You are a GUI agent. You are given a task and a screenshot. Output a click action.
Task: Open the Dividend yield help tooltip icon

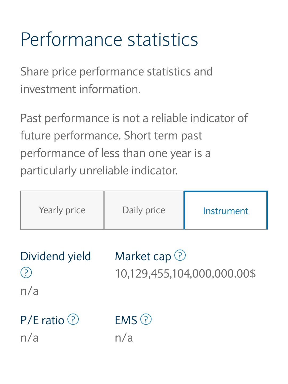[x=26, y=273]
